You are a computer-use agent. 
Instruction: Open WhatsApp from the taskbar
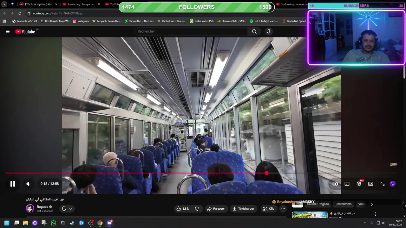point(53,223)
